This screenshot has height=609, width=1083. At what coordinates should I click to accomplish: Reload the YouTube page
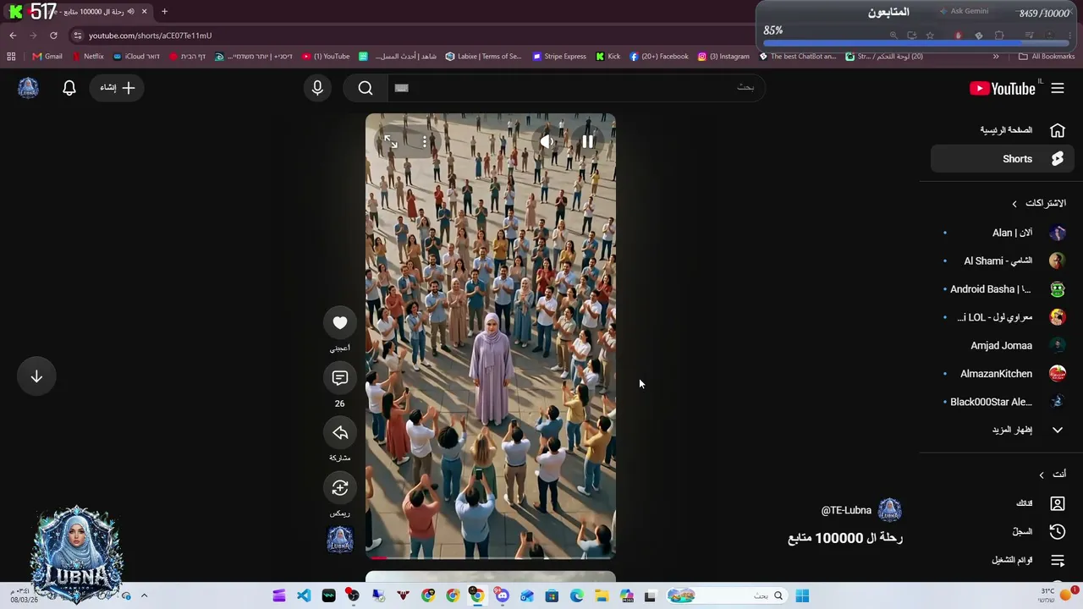click(x=53, y=36)
